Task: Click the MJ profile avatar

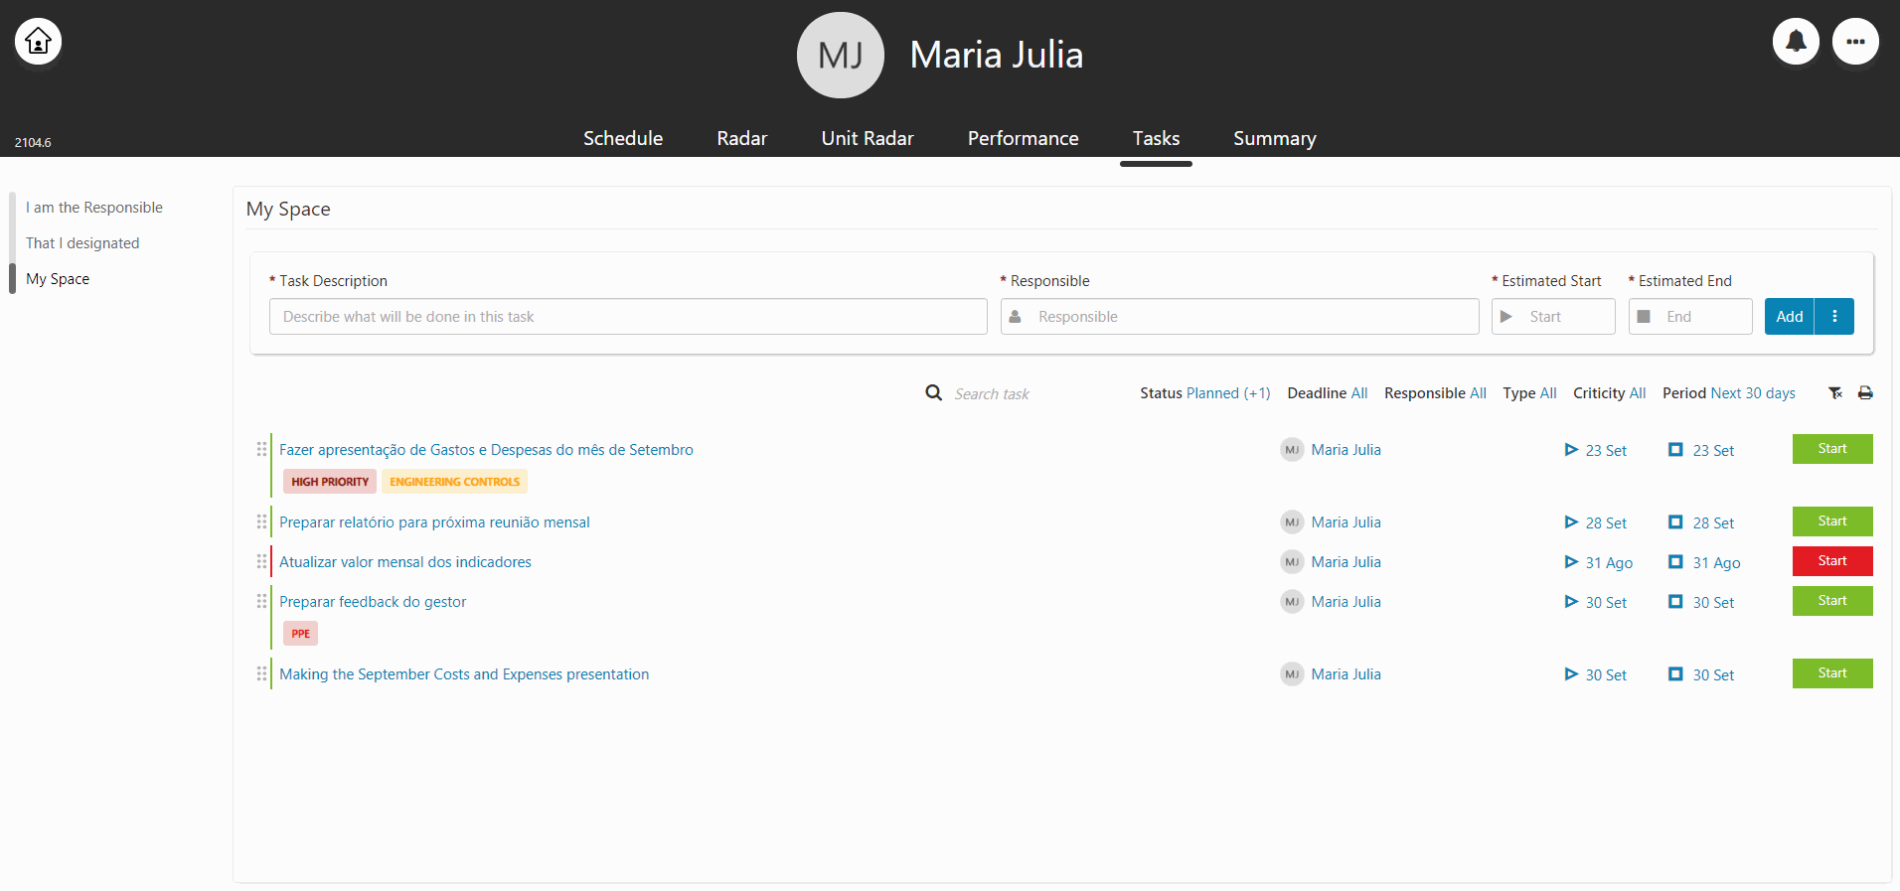Action: (840, 56)
